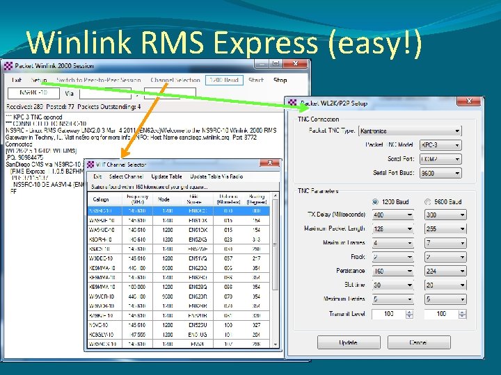Image resolution: width=501 pixels, height=375 pixels.
Task: Select the K9DRH-10 channel row
Action: [179, 240]
